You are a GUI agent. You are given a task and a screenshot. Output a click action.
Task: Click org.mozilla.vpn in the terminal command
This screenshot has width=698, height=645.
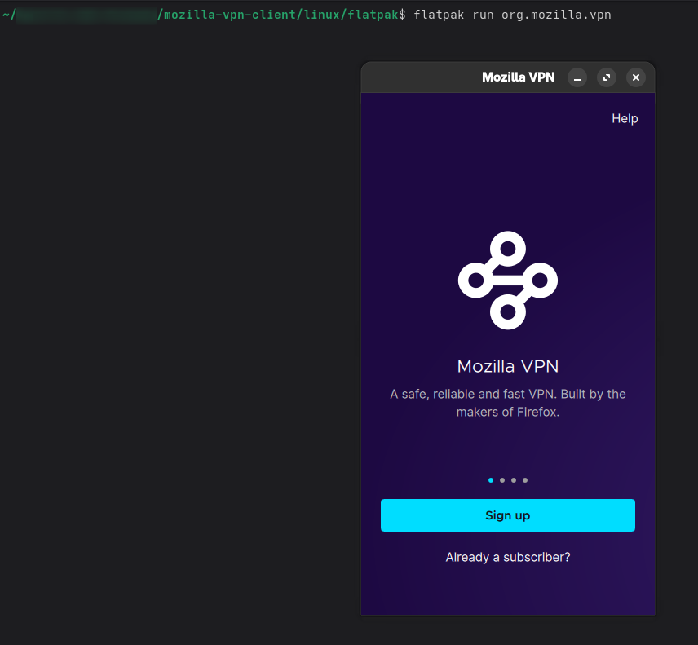pos(556,15)
